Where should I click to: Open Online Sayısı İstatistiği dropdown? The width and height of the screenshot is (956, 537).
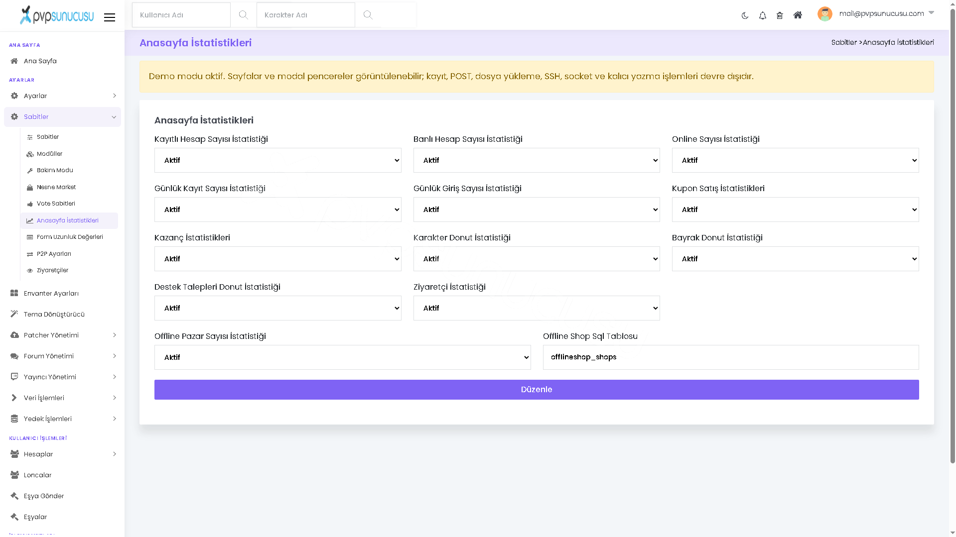(x=795, y=160)
